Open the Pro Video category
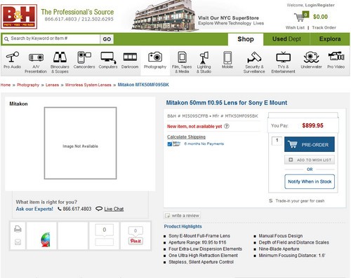351x278 pixels. coord(336,60)
